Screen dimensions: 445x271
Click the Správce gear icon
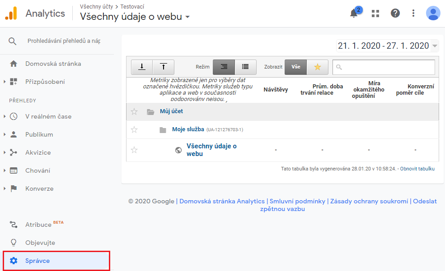(14, 261)
